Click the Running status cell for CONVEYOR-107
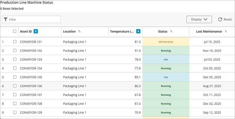 point(166,95)
